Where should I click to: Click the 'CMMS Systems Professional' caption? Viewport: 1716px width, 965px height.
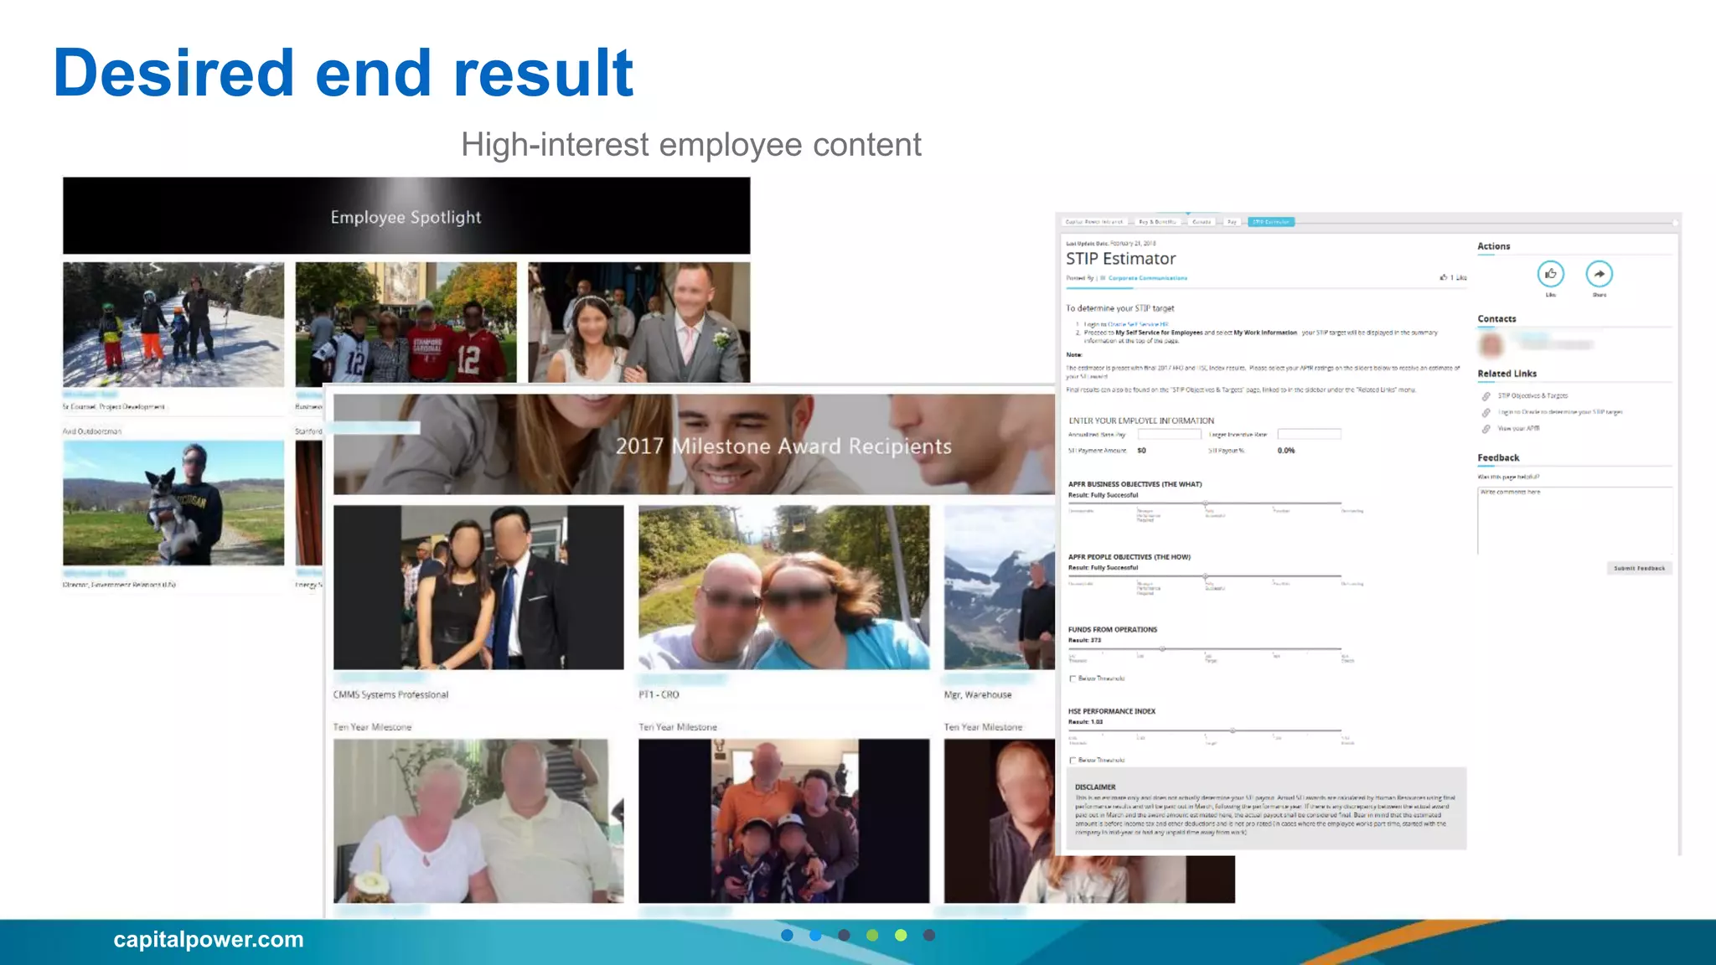[x=390, y=694]
